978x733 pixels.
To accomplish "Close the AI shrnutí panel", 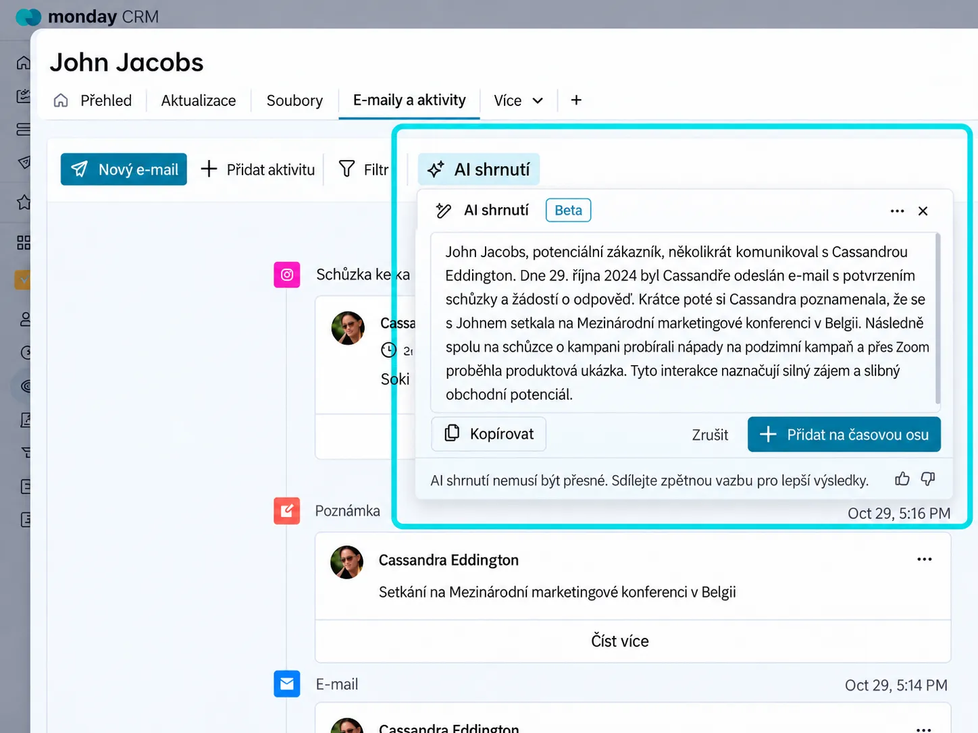I will pos(923,211).
